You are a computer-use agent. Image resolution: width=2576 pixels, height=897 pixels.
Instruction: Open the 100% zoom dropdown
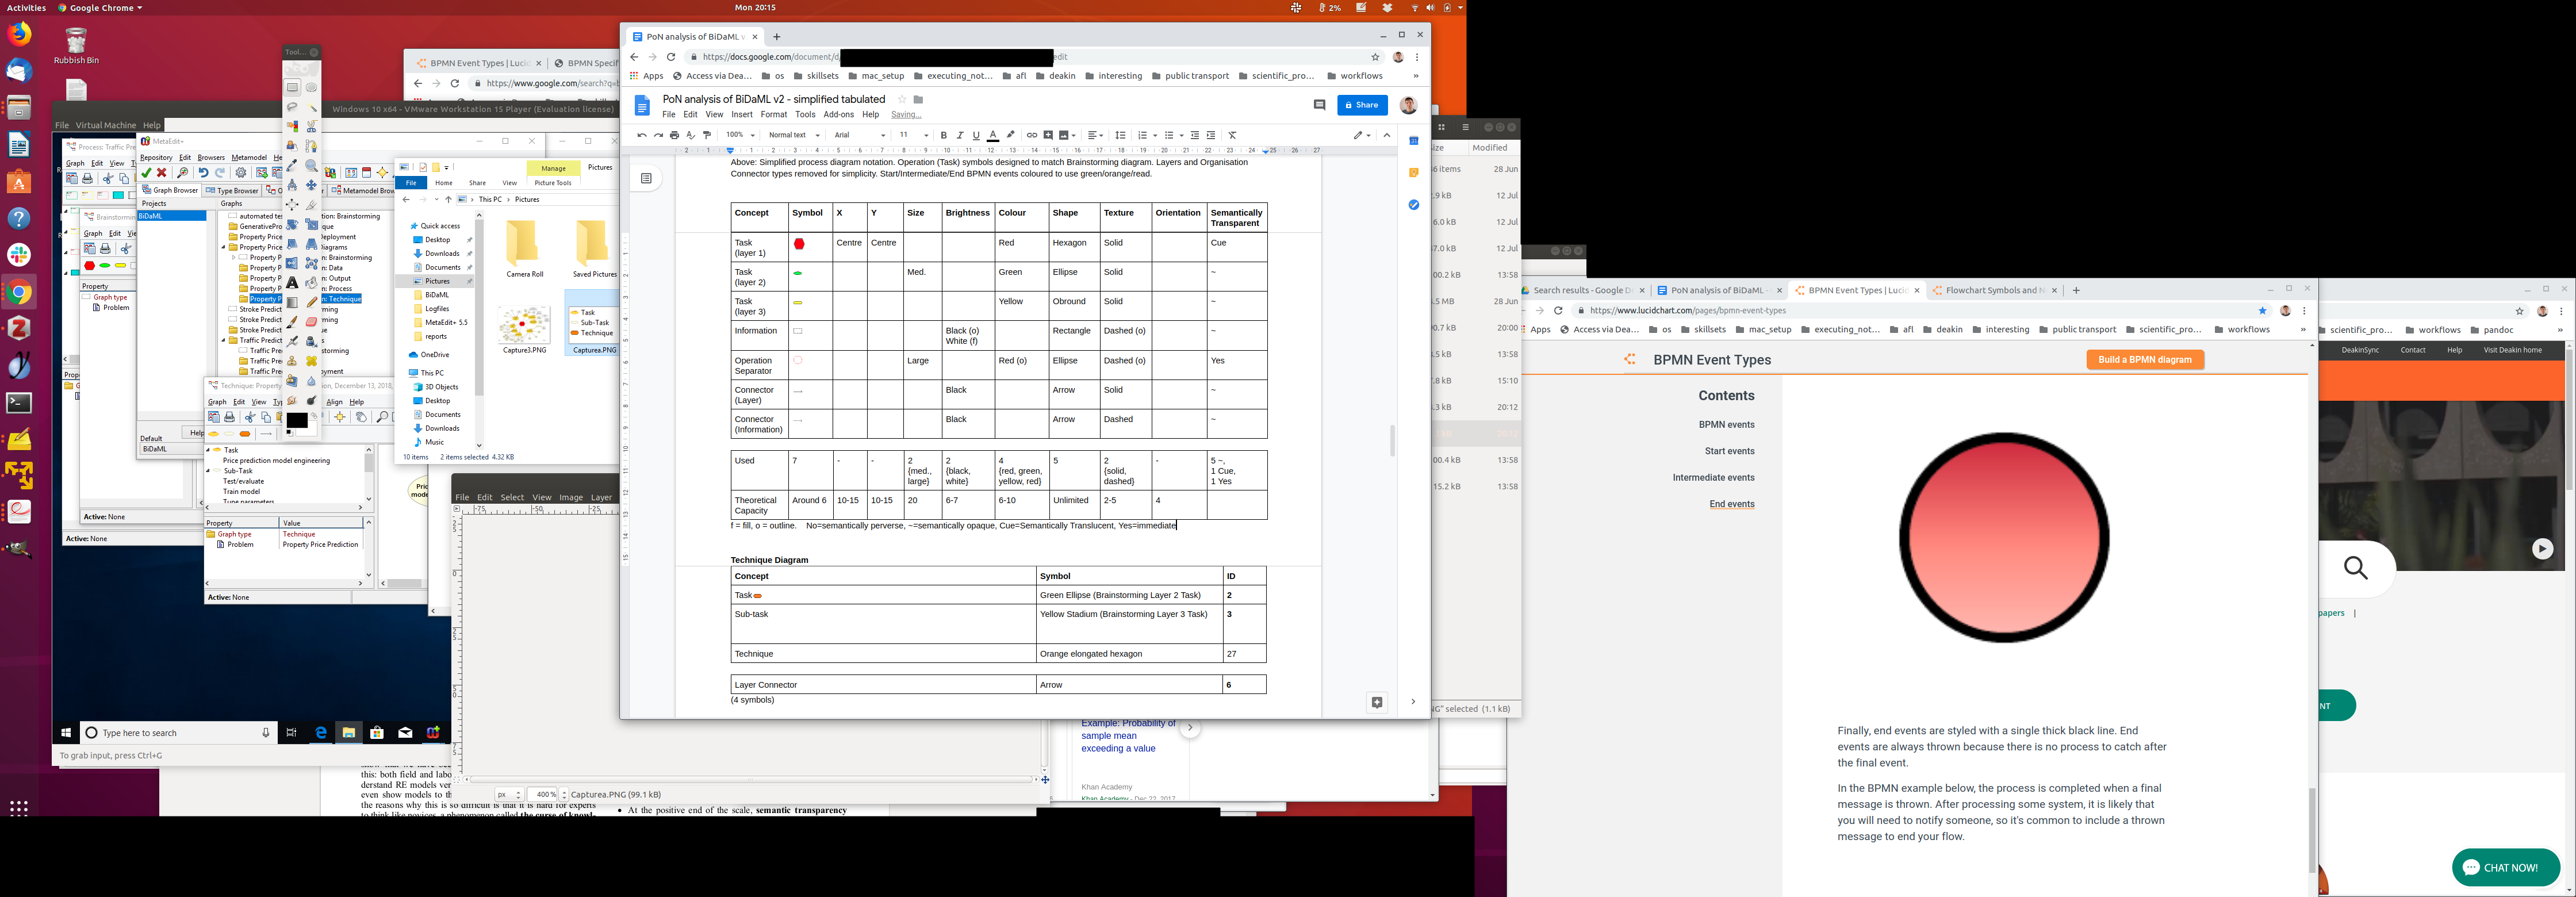(x=740, y=135)
